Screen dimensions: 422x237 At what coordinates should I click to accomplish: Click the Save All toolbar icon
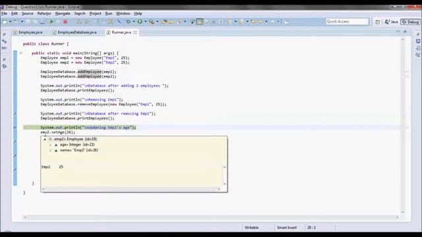click(x=35, y=22)
